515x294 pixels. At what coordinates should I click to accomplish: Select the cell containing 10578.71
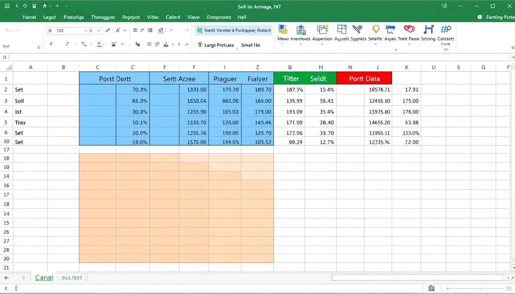[x=378, y=90]
